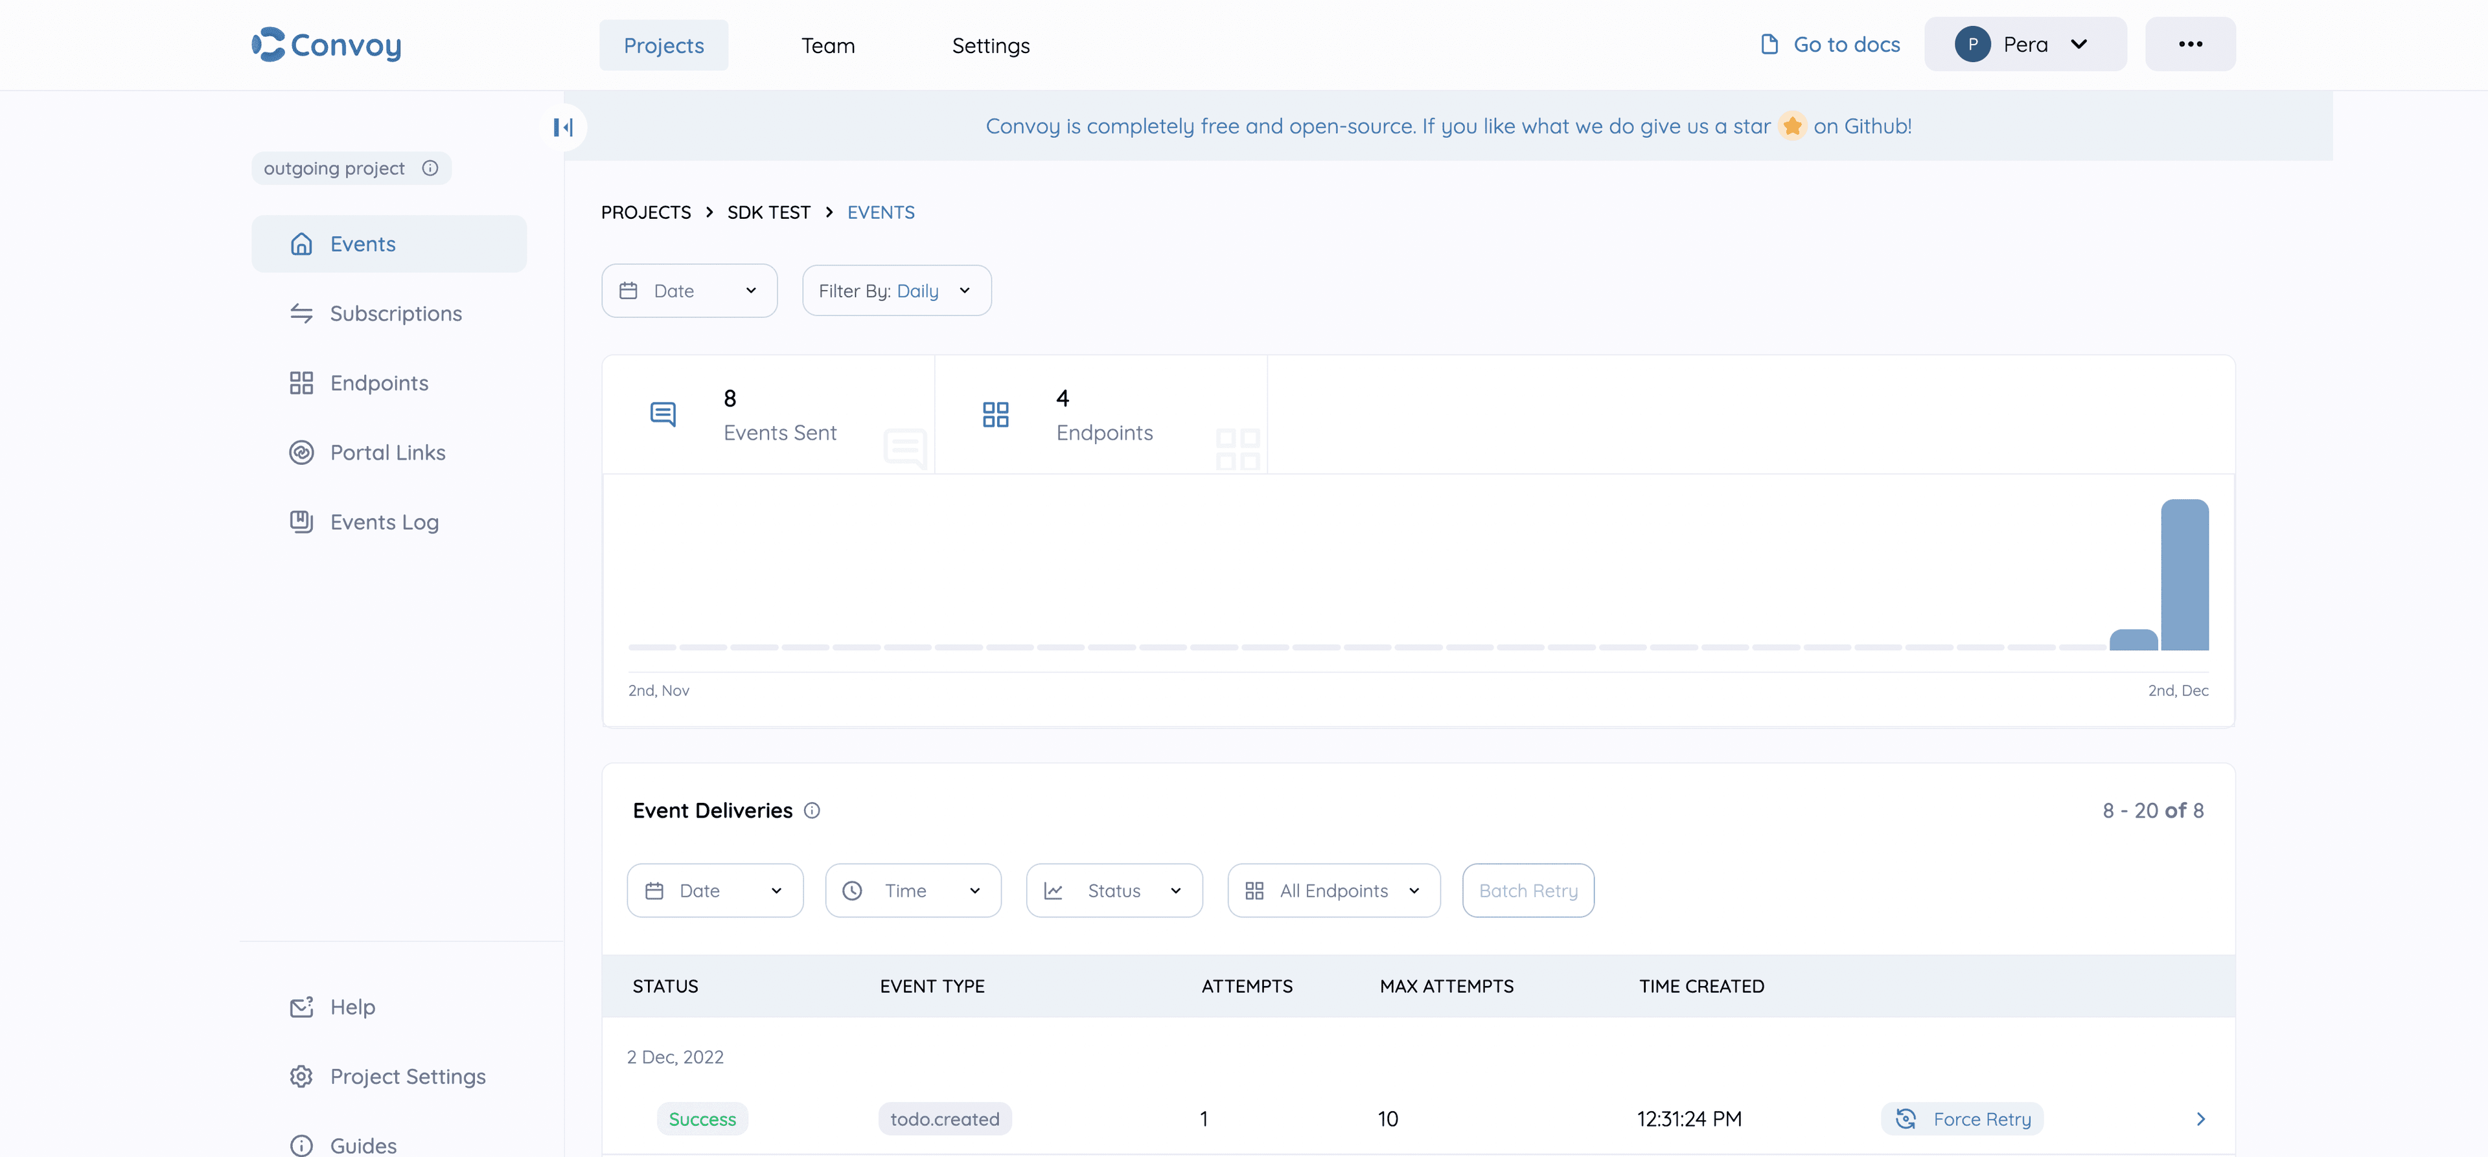Switch to the Team tab
Viewport: 2488px width, 1157px height.
(828, 45)
